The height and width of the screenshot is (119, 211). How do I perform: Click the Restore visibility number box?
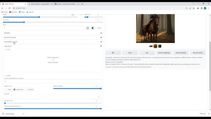[x=97, y=86]
